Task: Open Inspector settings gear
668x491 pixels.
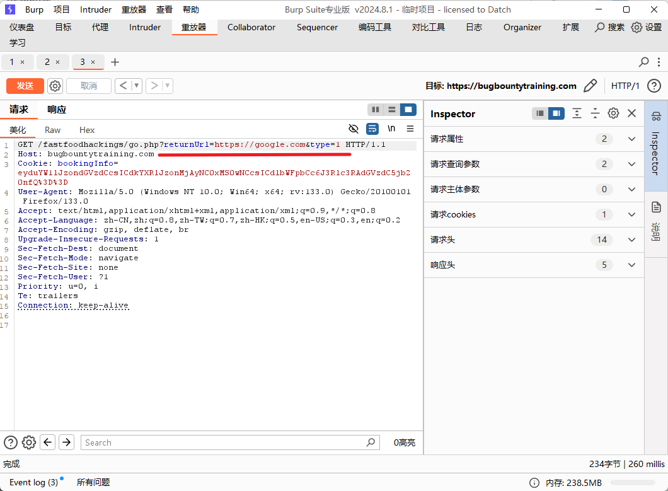Action: tap(613, 113)
